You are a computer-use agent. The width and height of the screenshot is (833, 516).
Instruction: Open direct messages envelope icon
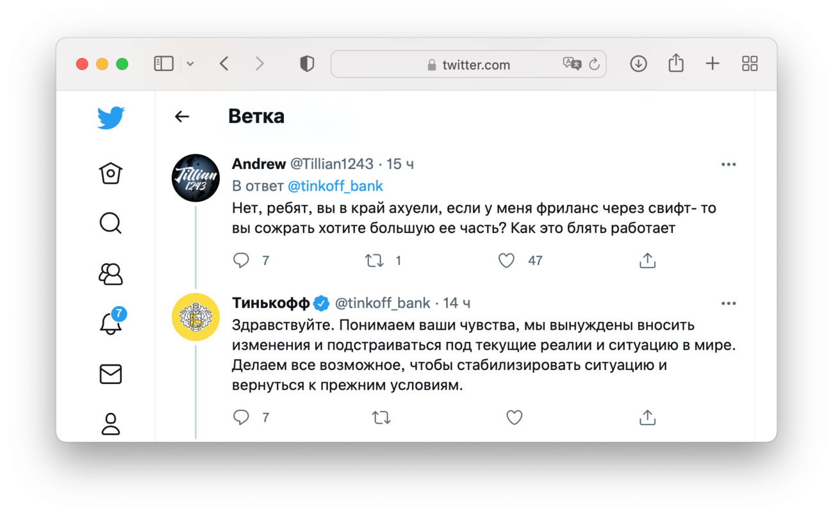click(x=111, y=374)
